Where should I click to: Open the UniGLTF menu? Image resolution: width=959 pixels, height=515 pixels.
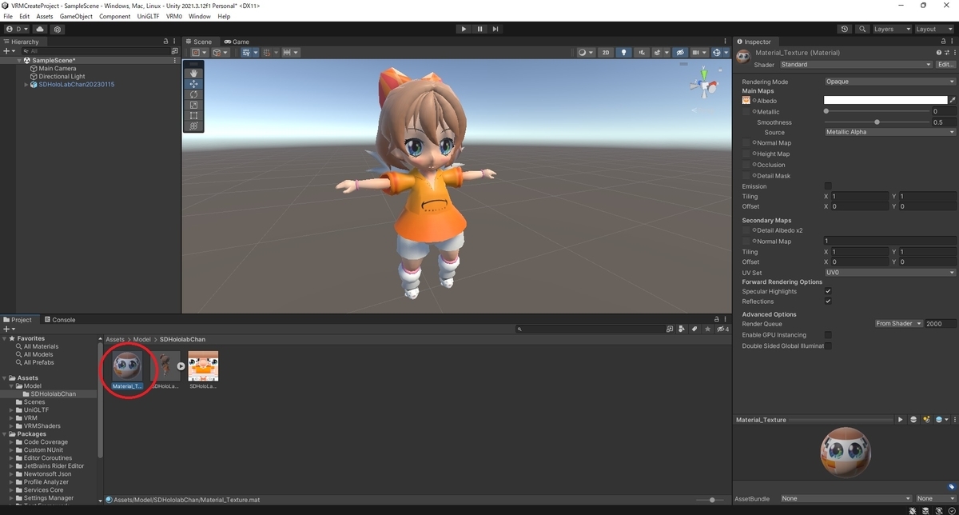[149, 16]
